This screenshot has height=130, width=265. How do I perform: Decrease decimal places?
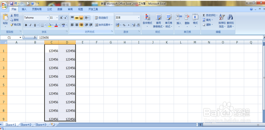(138, 25)
